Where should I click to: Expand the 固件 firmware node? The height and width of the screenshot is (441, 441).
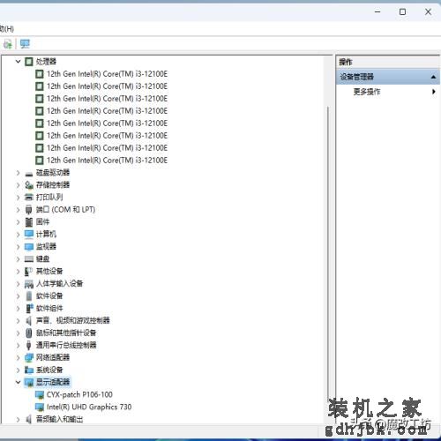tap(18, 222)
